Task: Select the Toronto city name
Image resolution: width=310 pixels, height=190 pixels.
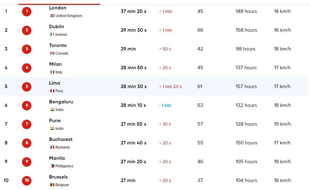Action: click(x=58, y=45)
